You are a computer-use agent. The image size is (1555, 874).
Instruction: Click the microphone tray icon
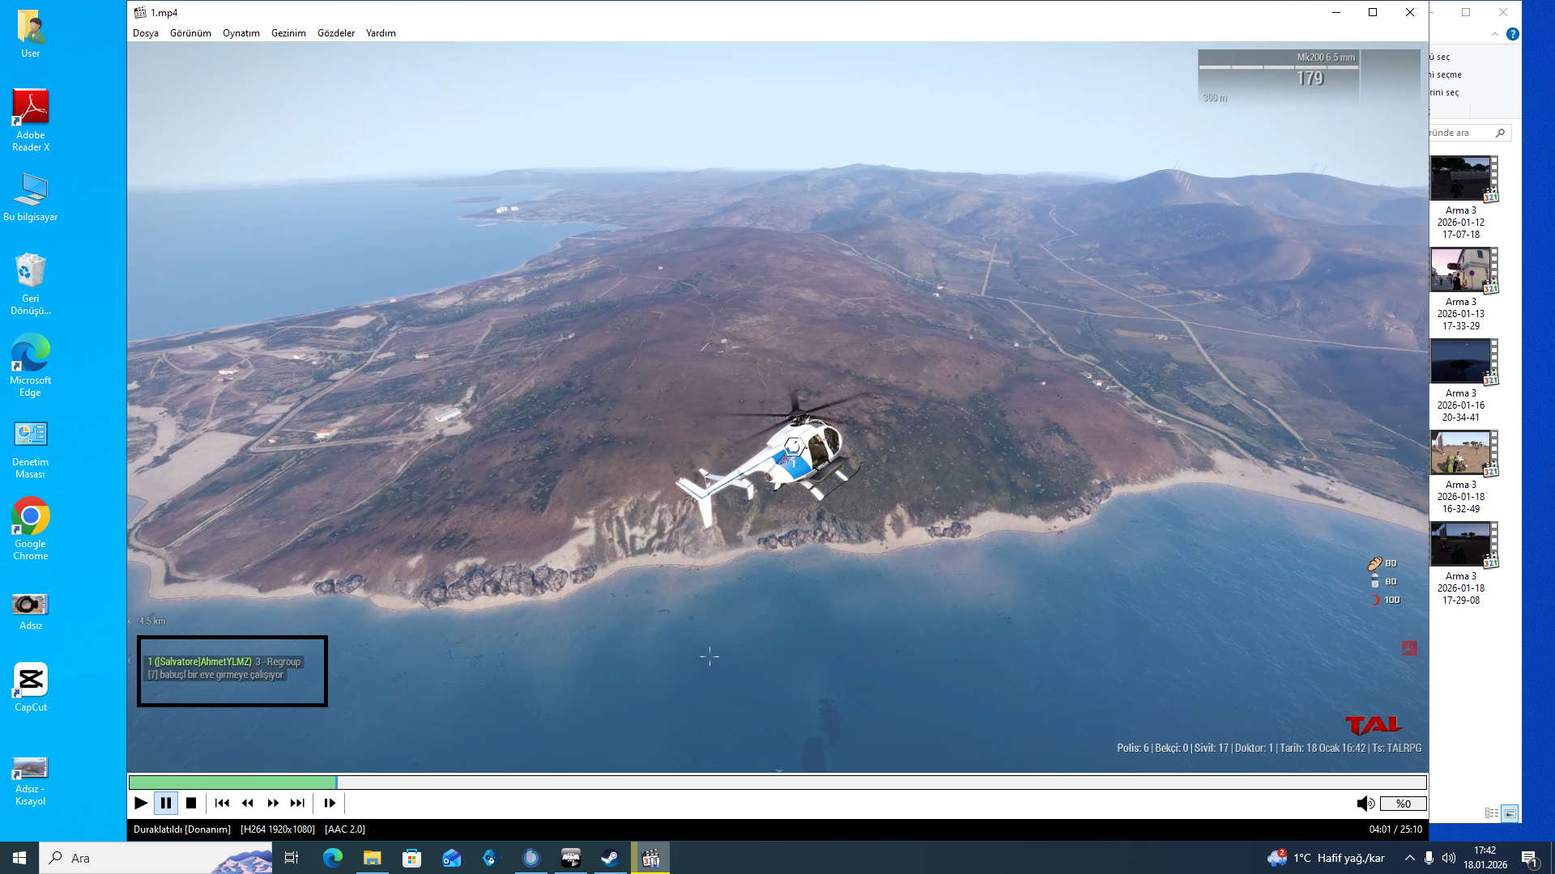pyautogui.click(x=1429, y=858)
